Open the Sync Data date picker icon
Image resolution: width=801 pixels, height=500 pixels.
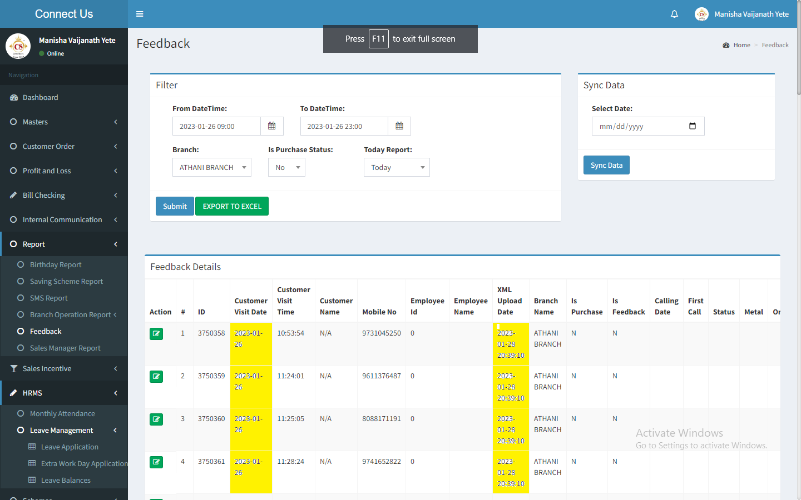tap(693, 126)
